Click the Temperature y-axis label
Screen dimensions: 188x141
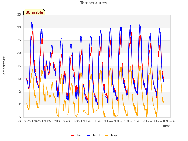[4, 66]
